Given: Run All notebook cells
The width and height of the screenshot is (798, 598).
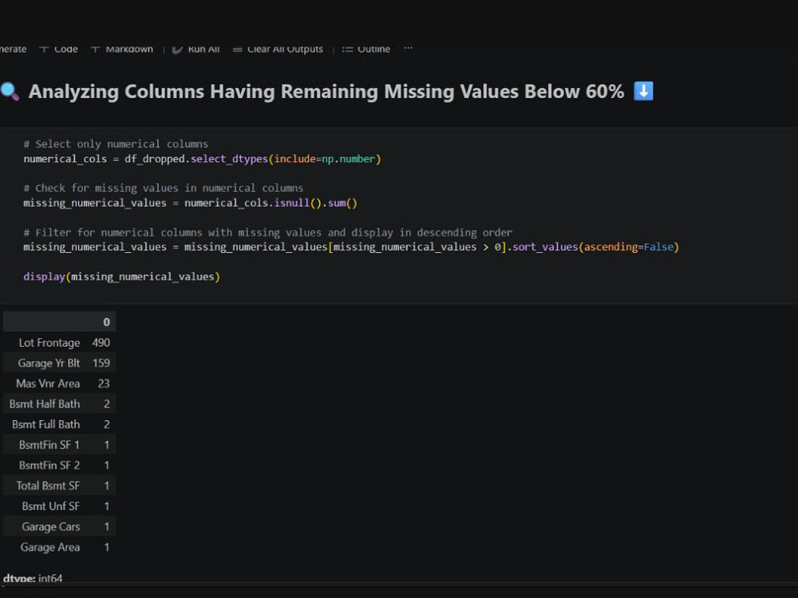Looking at the screenshot, I should pyautogui.click(x=196, y=49).
